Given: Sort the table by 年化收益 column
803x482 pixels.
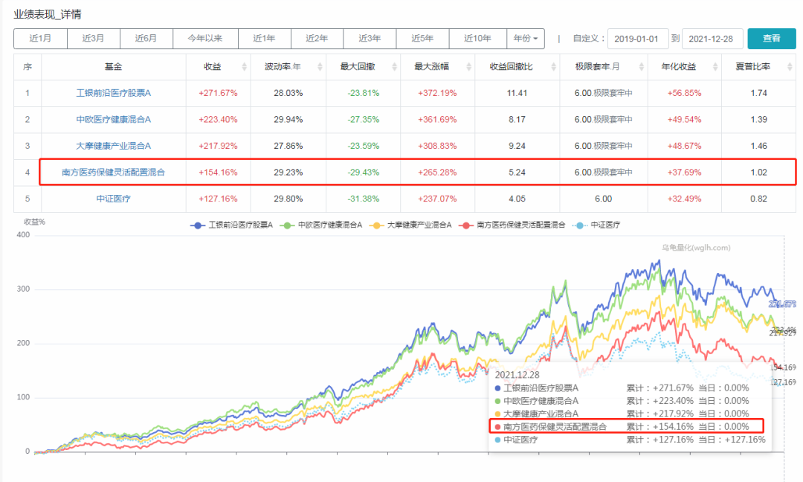Looking at the screenshot, I should pyautogui.click(x=715, y=67).
